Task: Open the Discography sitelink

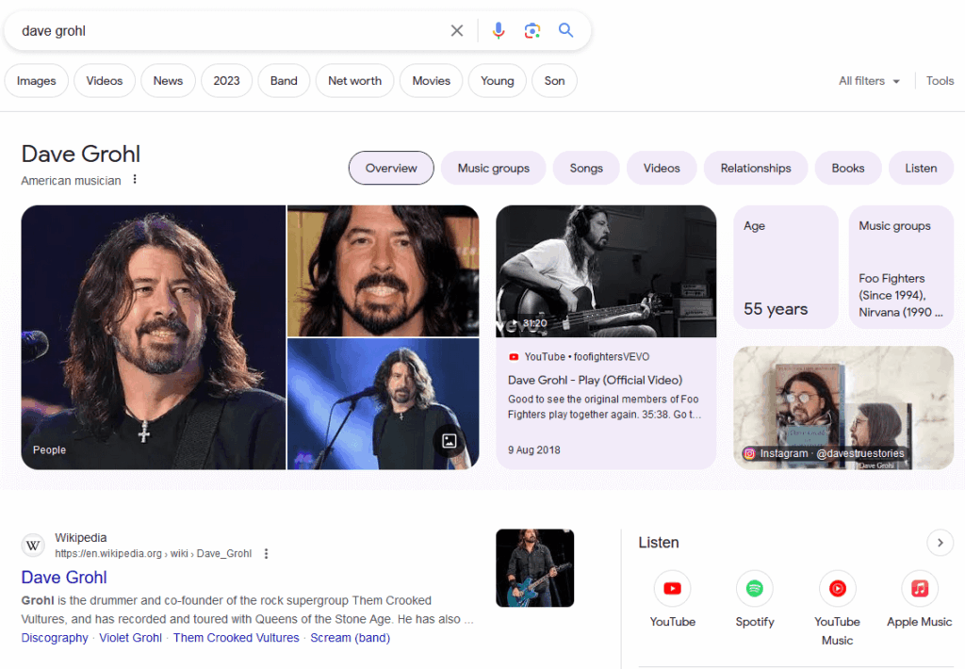Action: click(x=54, y=637)
